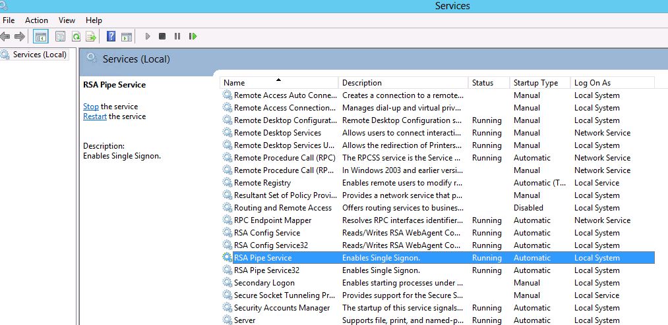The width and height of the screenshot is (668, 325).
Task: Toggle Show/Hide Console Tree button
Action: click(41, 37)
